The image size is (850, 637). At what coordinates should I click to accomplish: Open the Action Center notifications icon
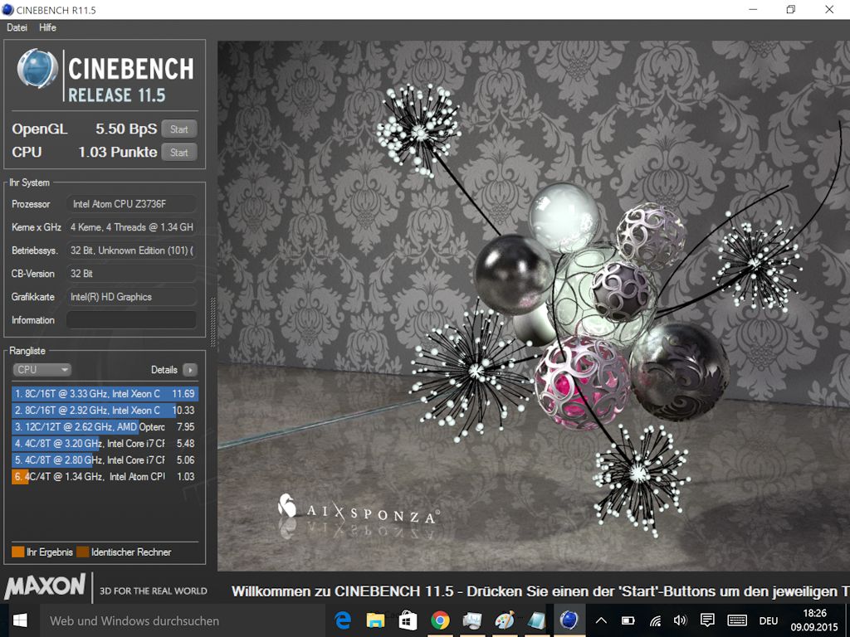point(707,620)
